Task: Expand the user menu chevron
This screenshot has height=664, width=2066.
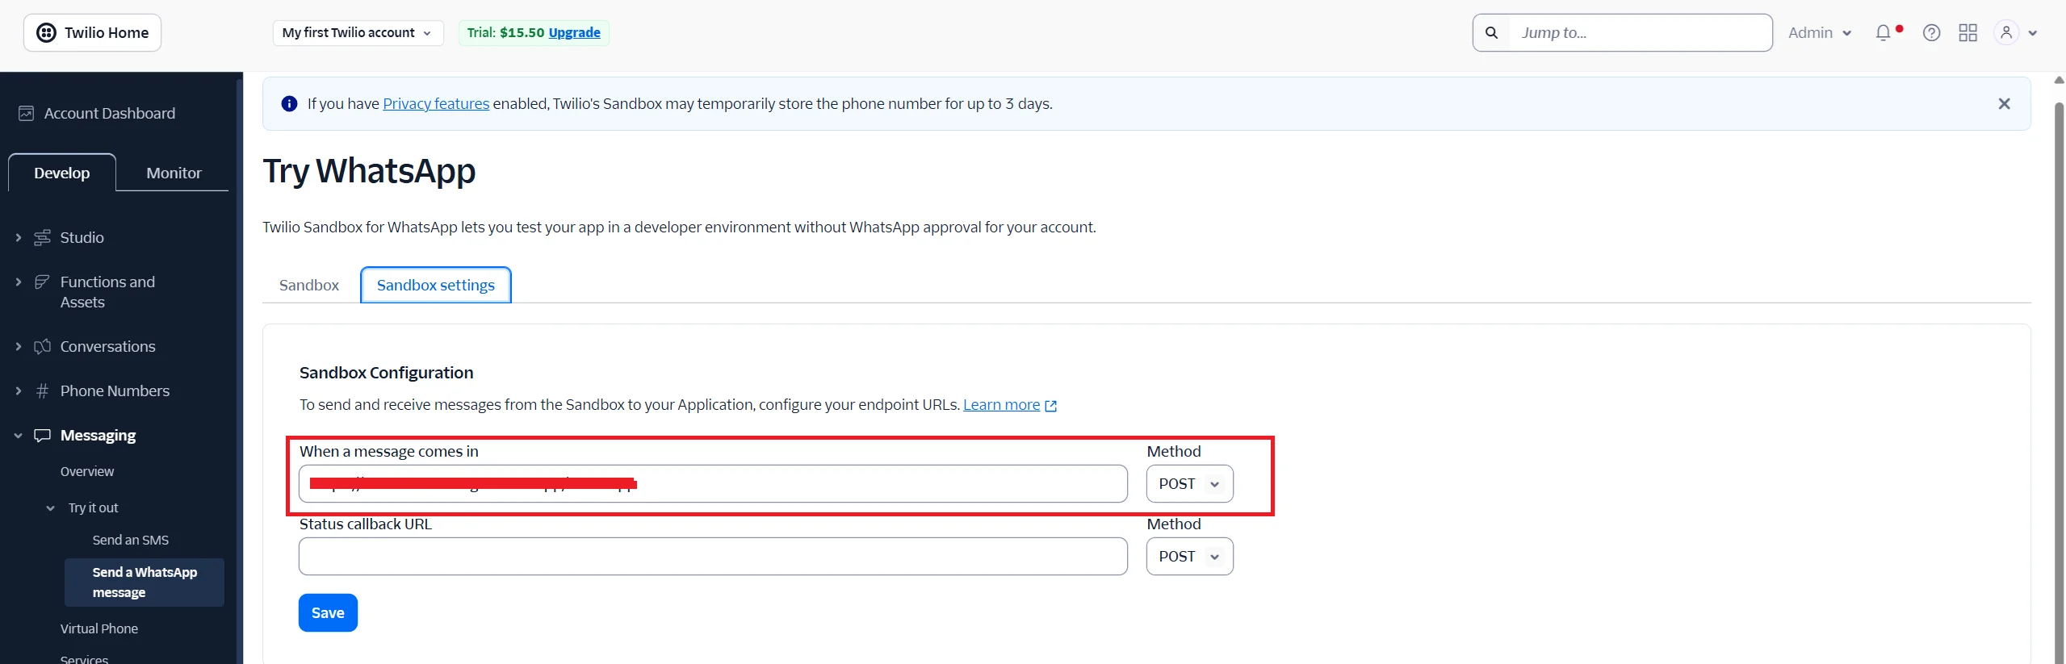Action: coord(2033,34)
